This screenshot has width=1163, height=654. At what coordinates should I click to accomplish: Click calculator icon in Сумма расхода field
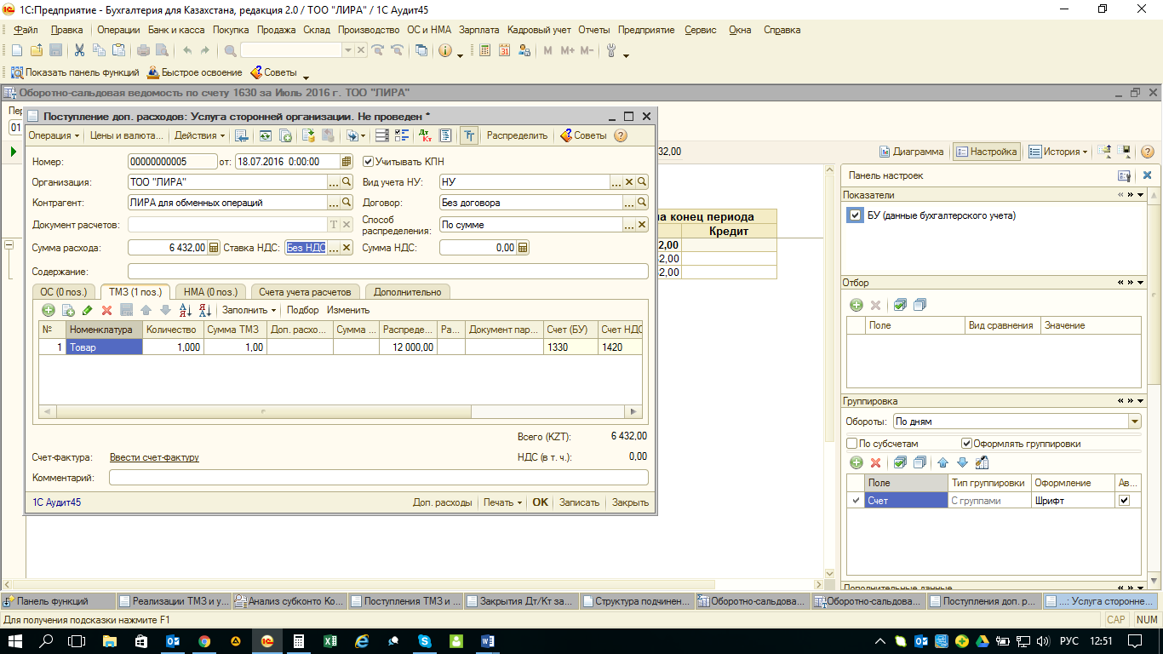(213, 248)
